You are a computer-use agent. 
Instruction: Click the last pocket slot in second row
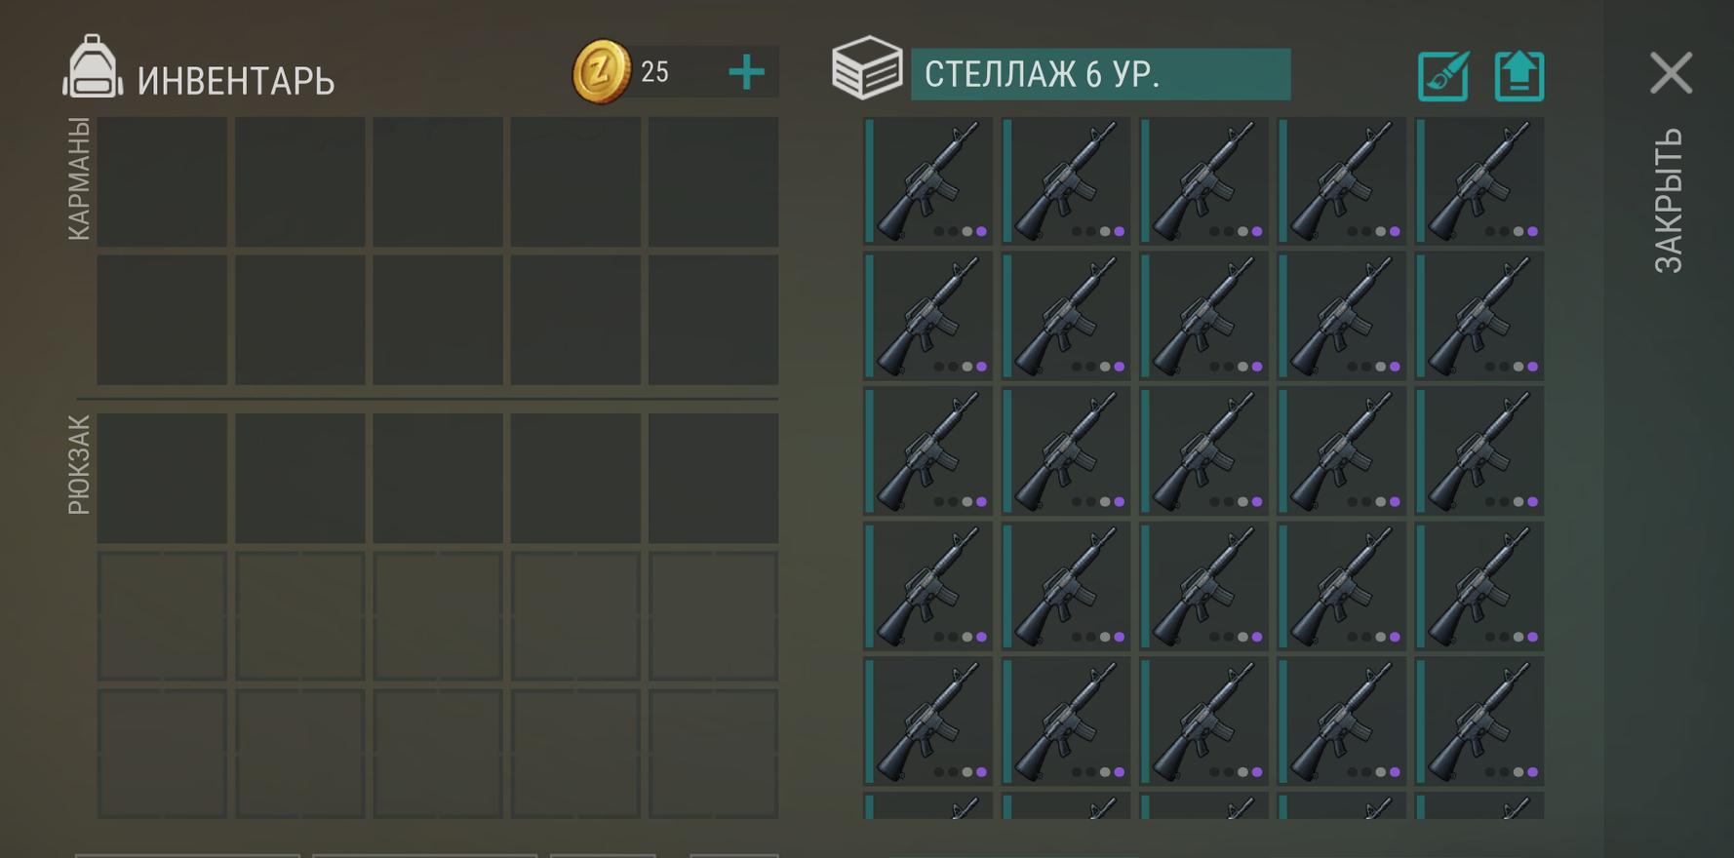(x=714, y=320)
